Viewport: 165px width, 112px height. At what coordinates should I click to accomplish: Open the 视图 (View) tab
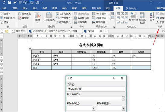(x=84, y=8)
